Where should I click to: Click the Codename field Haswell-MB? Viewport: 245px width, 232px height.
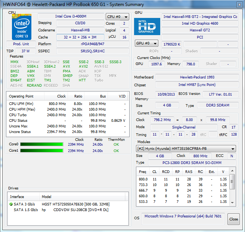coord(80,30)
